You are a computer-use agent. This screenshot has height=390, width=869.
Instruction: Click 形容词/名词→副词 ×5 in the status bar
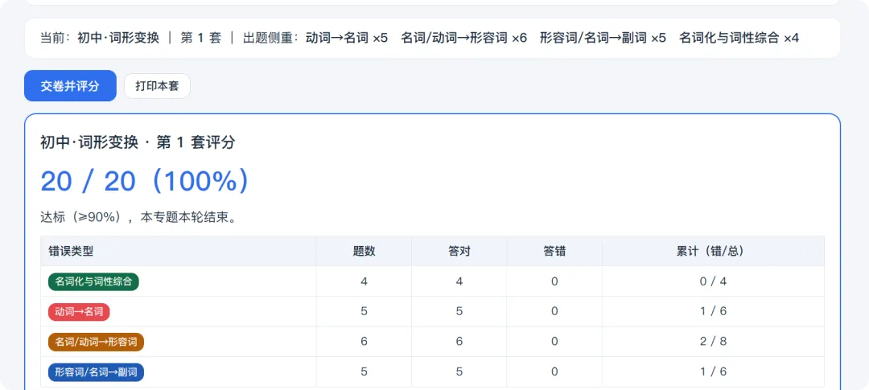[603, 39]
